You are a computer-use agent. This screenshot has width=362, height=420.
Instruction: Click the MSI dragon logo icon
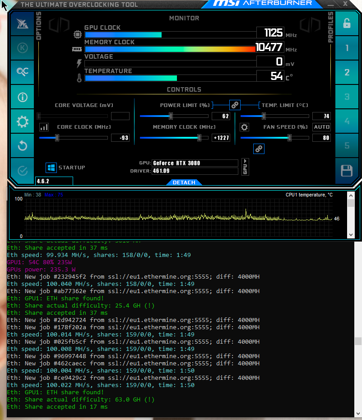tap(23, 24)
